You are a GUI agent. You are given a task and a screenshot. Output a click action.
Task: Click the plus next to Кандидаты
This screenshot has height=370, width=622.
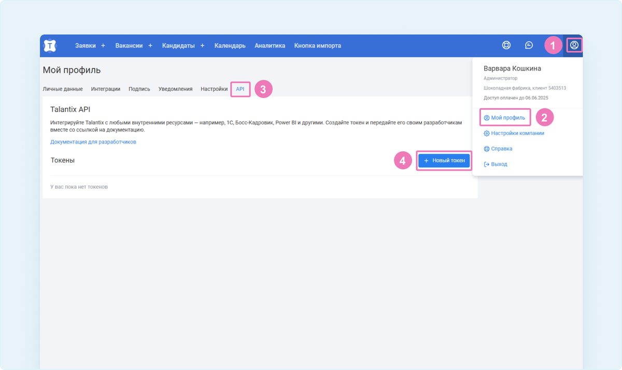202,46
